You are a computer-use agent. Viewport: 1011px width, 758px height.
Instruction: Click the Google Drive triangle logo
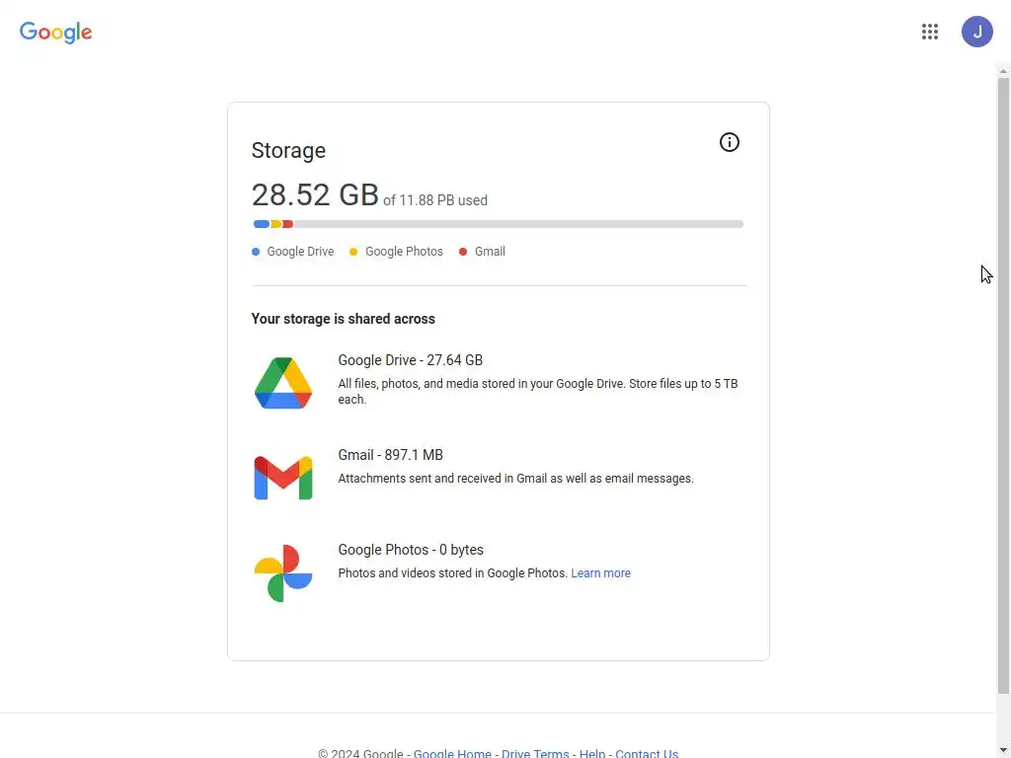pos(283,383)
